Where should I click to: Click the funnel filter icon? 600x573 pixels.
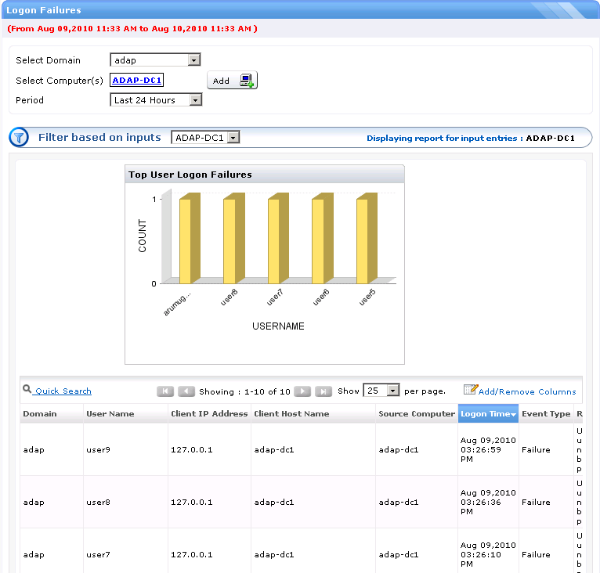coord(19,138)
